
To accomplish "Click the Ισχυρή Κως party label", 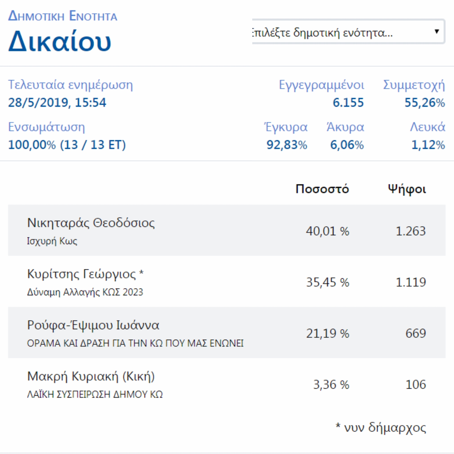I will click(52, 241).
